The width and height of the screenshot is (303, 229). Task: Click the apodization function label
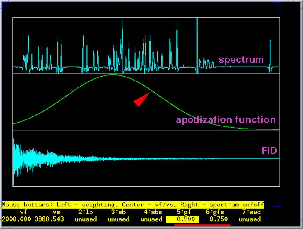226,120
